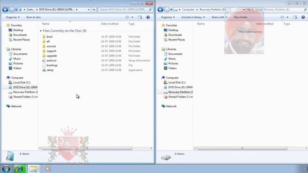Open Help in the DVD Drive window

coord(148,17)
